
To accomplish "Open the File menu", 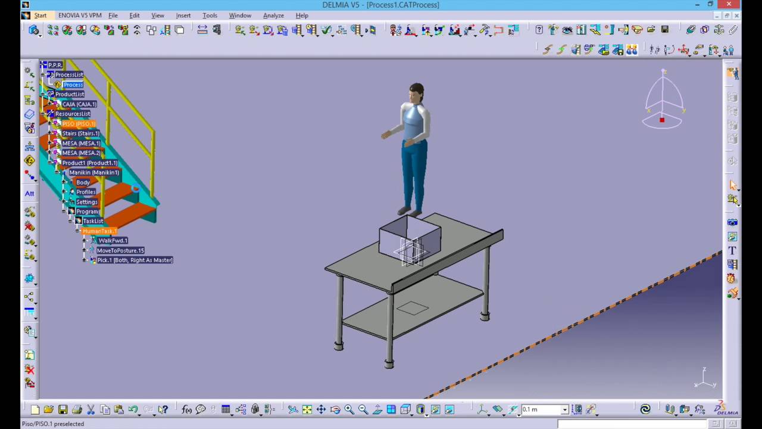I will pyautogui.click(x=113, y=15).
